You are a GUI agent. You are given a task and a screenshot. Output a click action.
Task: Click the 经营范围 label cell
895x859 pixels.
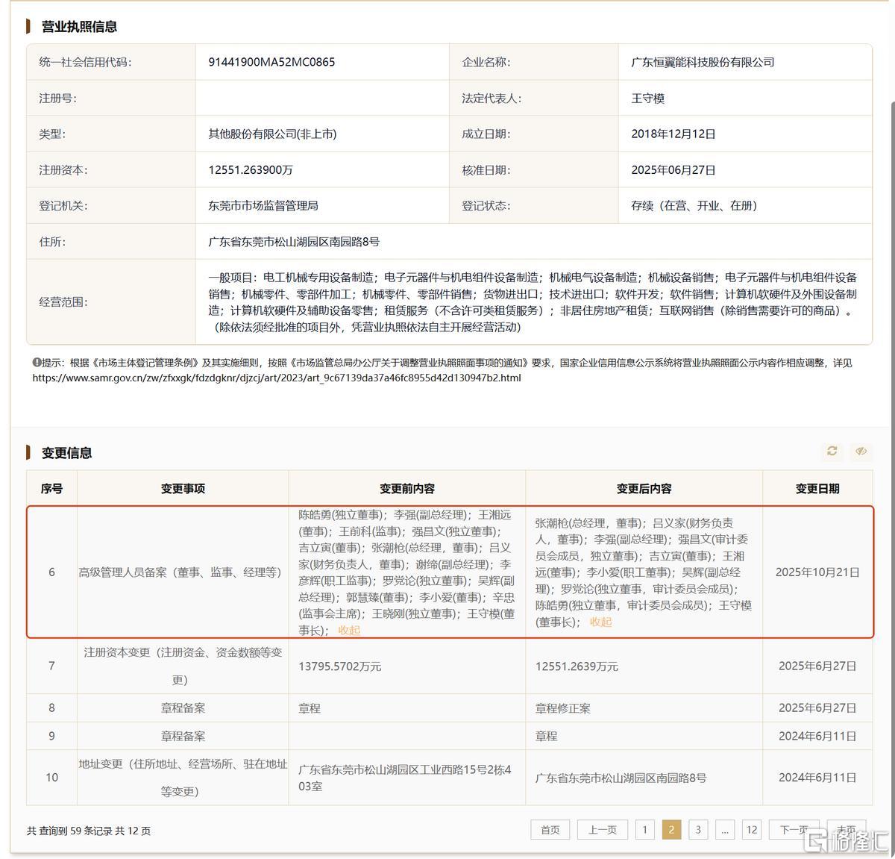pyautogui.click(x=110, y=302)
